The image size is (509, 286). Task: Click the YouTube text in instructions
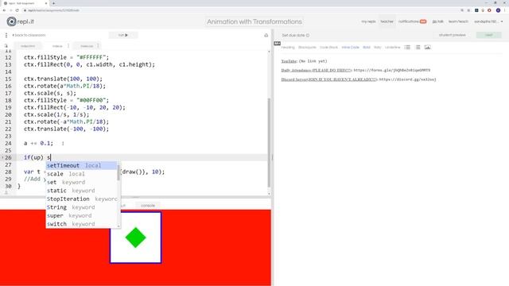click(289, 61)
